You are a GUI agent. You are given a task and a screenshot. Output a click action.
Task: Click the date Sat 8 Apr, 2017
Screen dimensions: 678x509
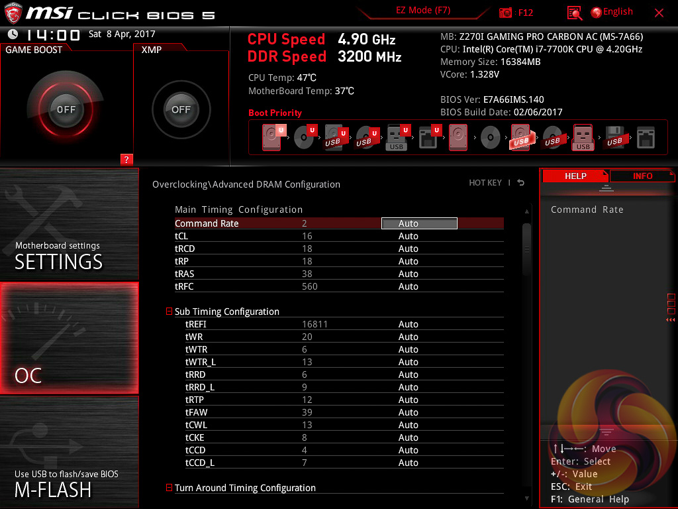[x=122, y=34]
